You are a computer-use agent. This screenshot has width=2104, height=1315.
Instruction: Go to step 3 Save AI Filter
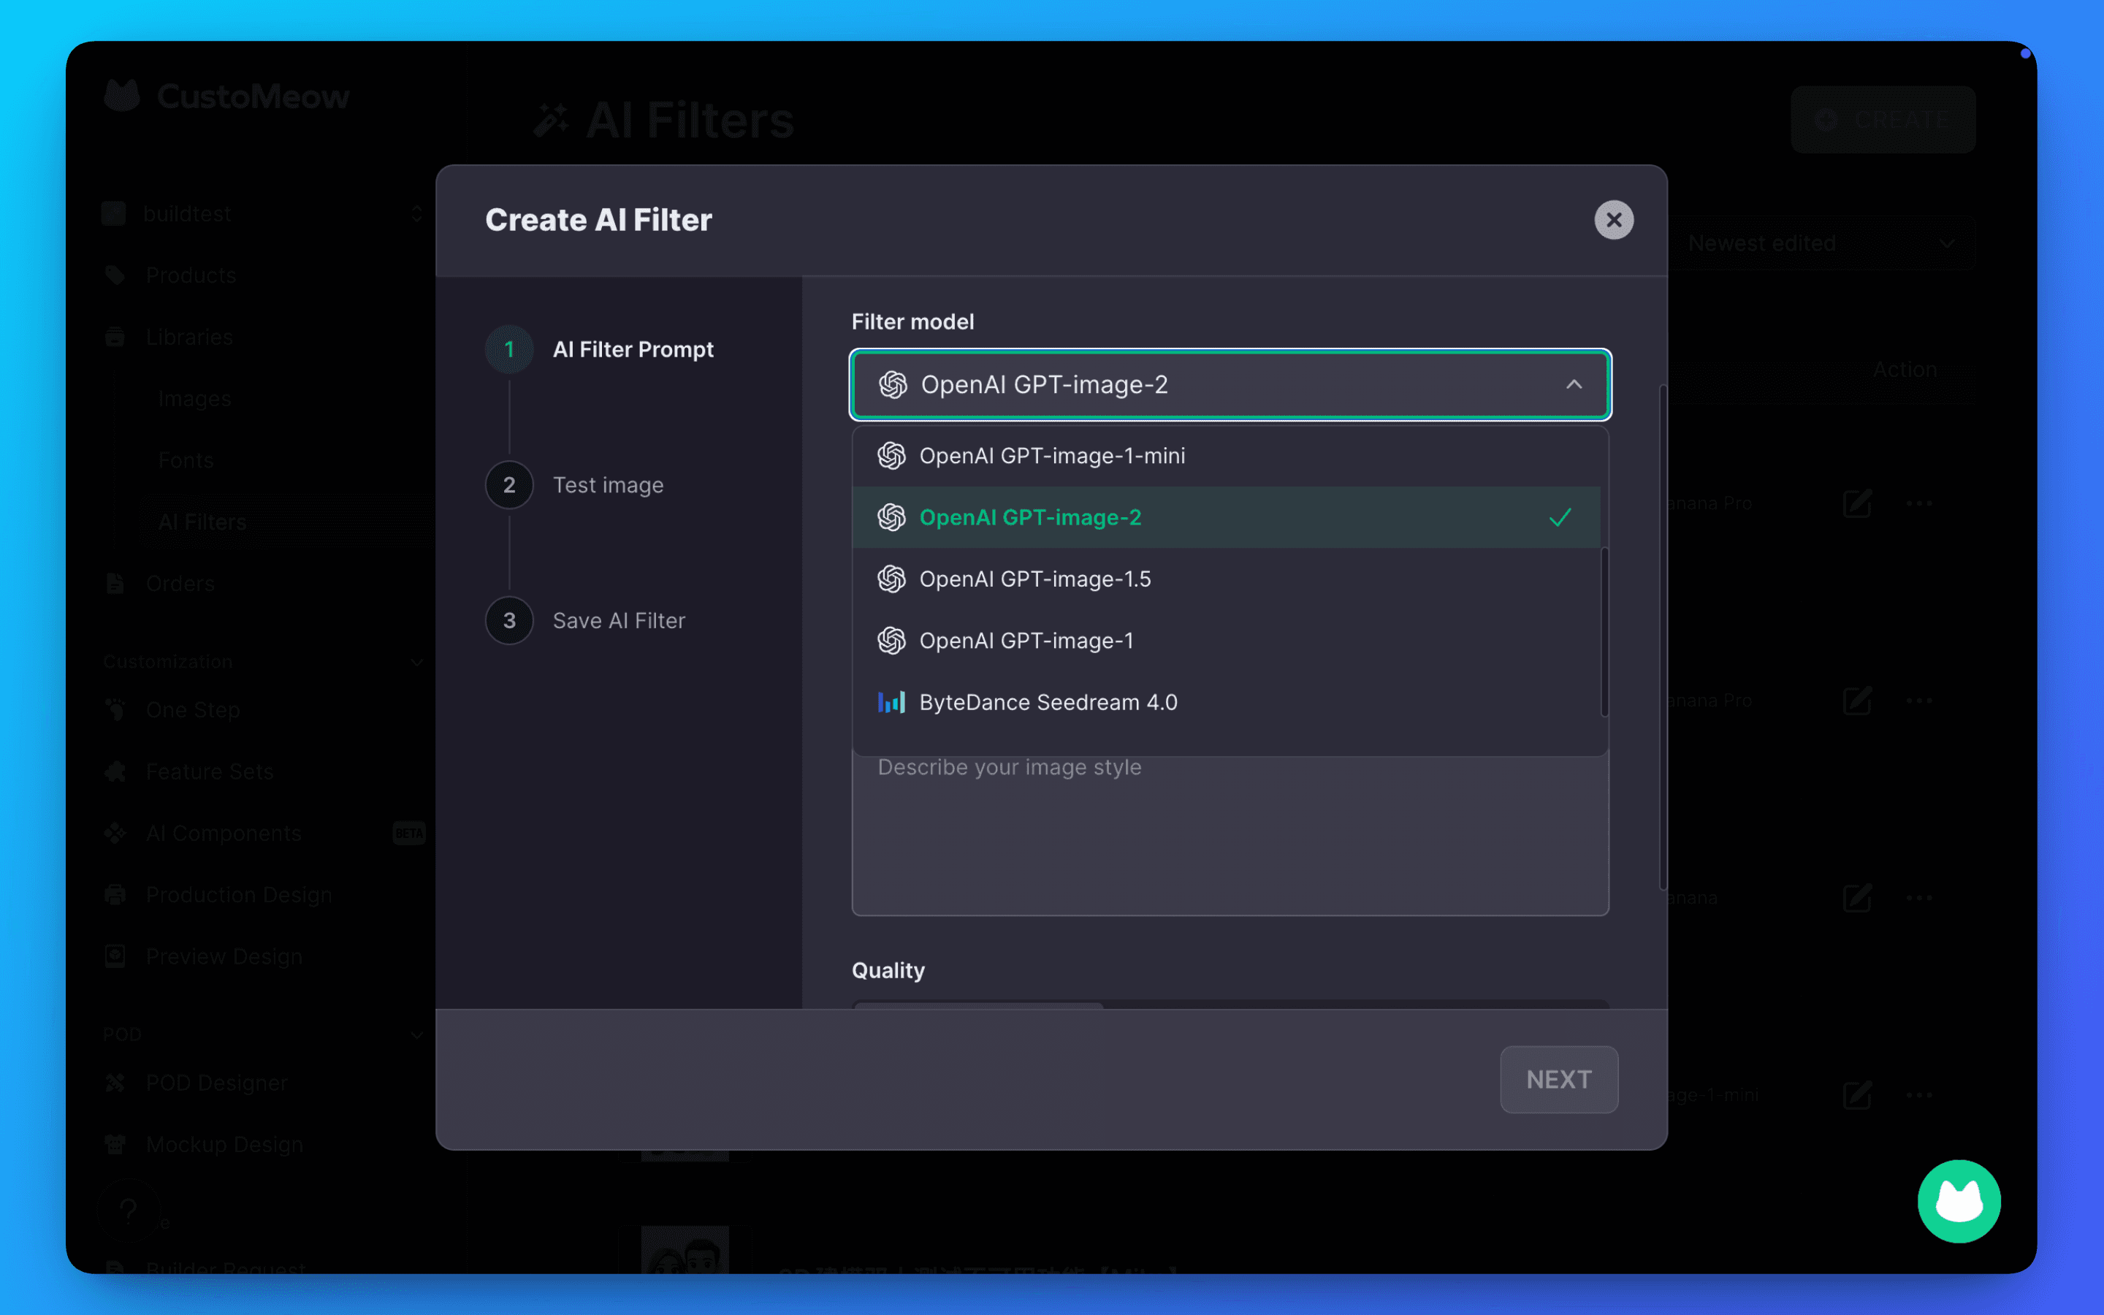(586, 621)
